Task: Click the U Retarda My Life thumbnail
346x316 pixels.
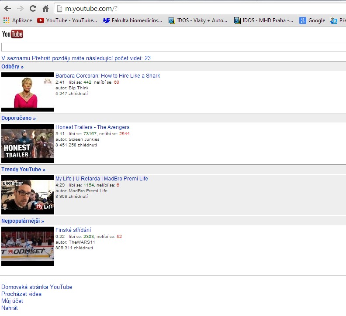Action: point(28,195)
